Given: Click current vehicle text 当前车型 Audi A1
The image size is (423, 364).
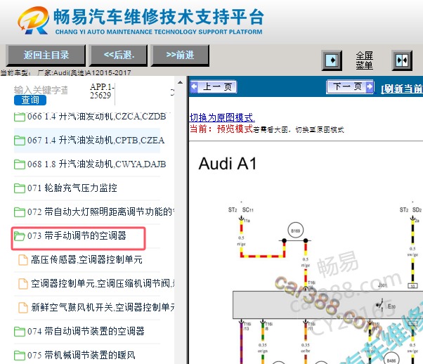Looking at the screenshot, I should (66, 72).
